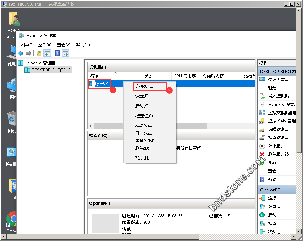Toggle the console tree toolbar icon
The width and height of the screenshot is (303, 241).
point(47,53)
